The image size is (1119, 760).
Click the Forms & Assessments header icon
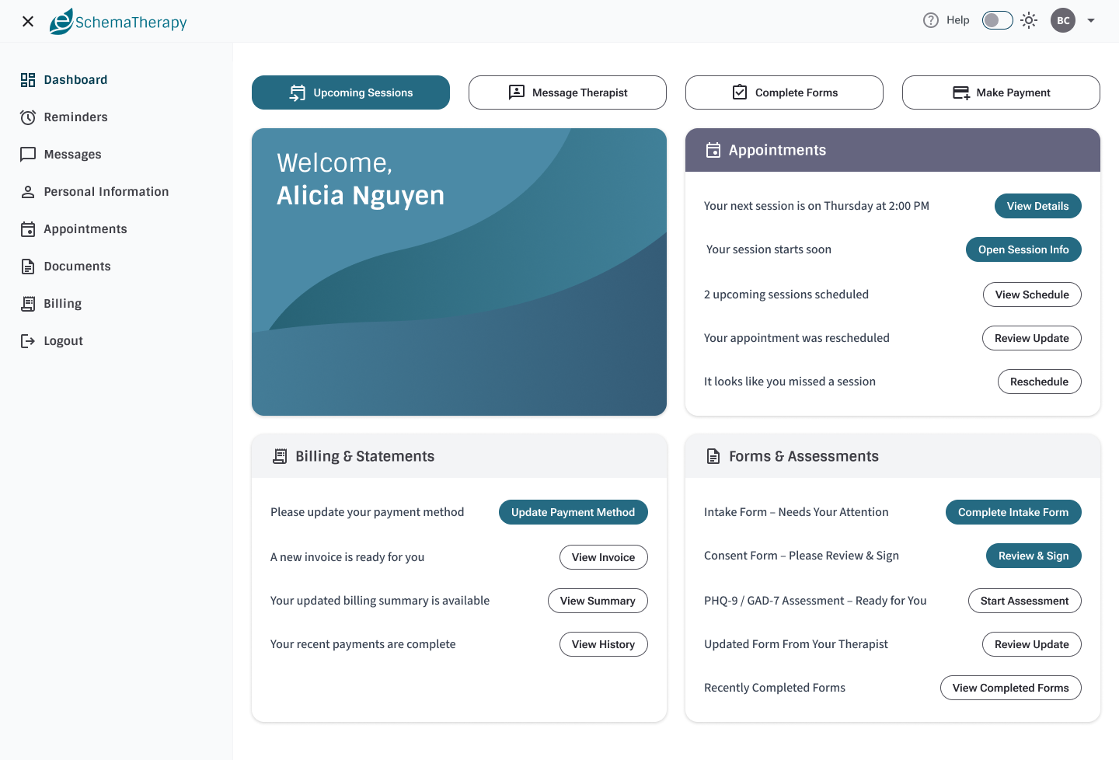click(713, 456)
